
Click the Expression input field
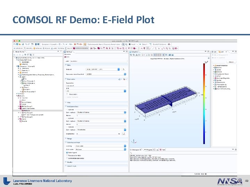tap(96, 86)
